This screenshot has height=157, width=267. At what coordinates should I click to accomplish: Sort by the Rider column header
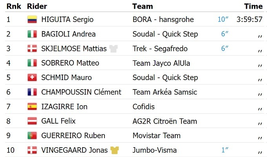click(x=37, y=6)
